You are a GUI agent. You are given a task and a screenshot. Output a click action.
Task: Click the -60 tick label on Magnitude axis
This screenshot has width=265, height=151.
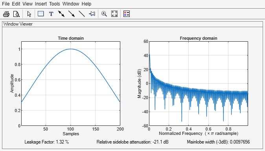[145, 126]
